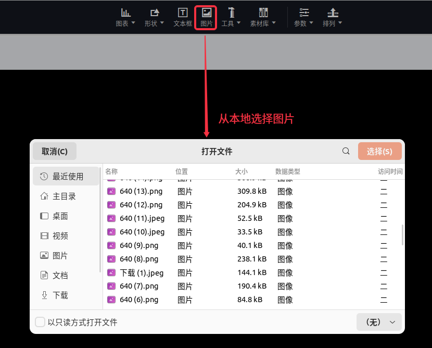The width and height of the screenshot is (432, 348).
Task: Click the 参数 parameters icon
Action: (304, 13)
